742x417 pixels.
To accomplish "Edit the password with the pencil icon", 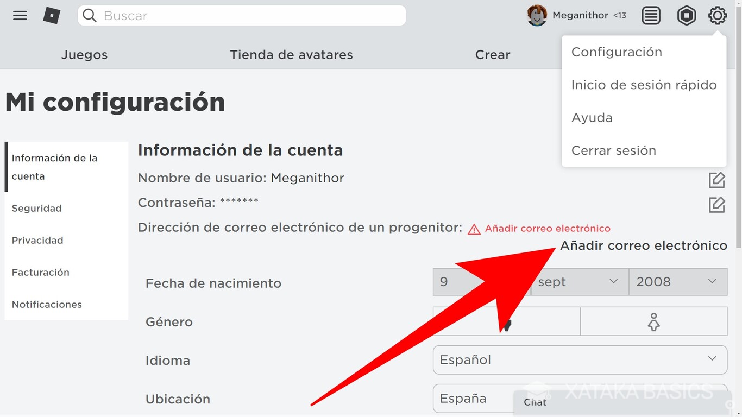I will click(x=717, y=205).
